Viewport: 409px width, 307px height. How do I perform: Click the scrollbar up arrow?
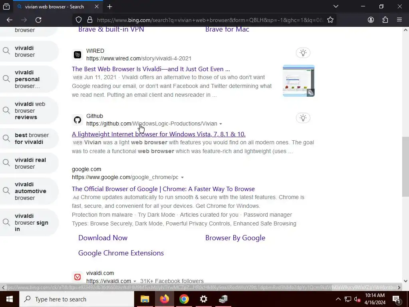click(405, 30)
